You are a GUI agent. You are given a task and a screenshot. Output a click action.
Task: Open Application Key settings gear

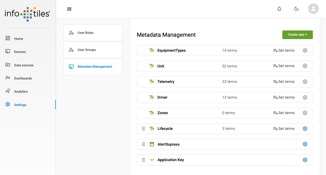pyautogui.click(x=305, y=160)
